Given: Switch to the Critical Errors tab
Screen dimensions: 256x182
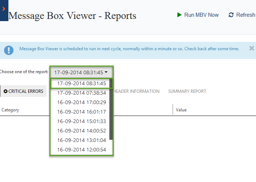Looking at the screenshot, I should click(23, 91).
